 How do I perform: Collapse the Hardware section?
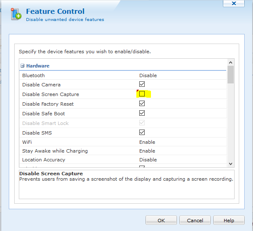pos(23,66)
